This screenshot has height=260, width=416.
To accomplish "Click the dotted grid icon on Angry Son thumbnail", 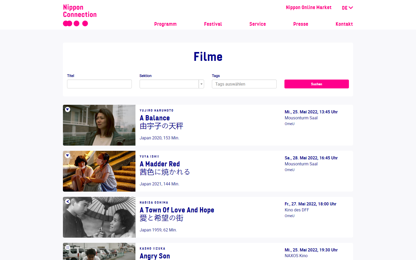I will pos(68,248).
